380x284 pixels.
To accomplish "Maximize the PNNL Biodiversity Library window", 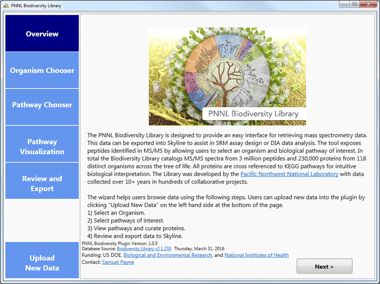I will (355, 4).
